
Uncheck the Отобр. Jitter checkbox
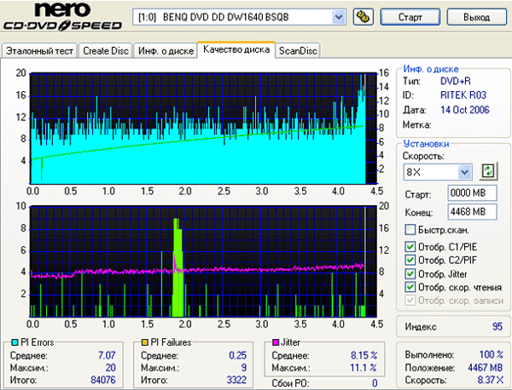point(410,274)
